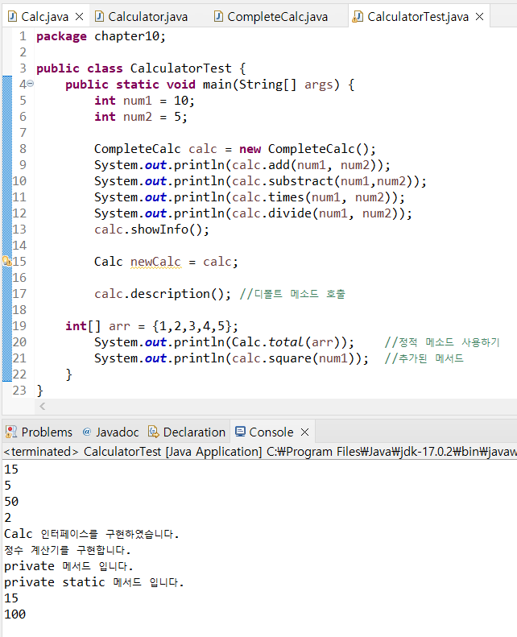Click the calc.showInfo() statement
Image resolution: width=517 pixels, height=637 pixels.
click(x=152, y=230)
